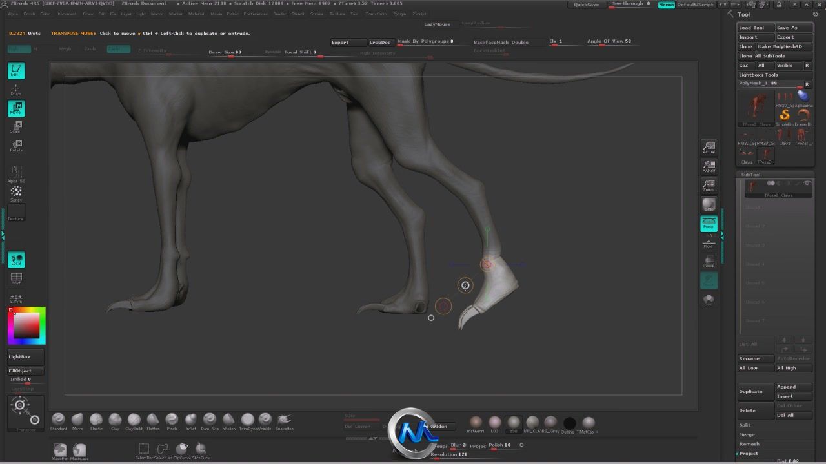Viewport: 826px width, 464px height.
Task: Pick the T MatCap material
Action: (588, 424)
